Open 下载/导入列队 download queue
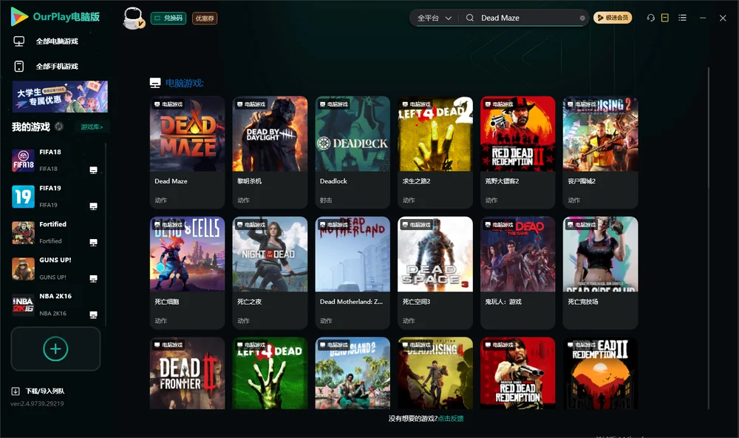 point(45,391)
